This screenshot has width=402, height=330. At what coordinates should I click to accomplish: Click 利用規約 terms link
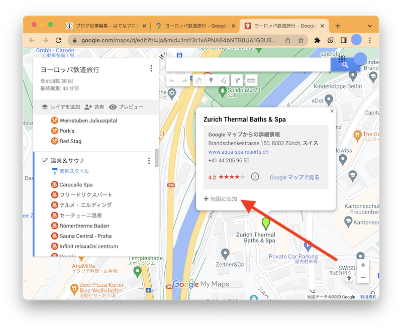(x=368, y=297)
